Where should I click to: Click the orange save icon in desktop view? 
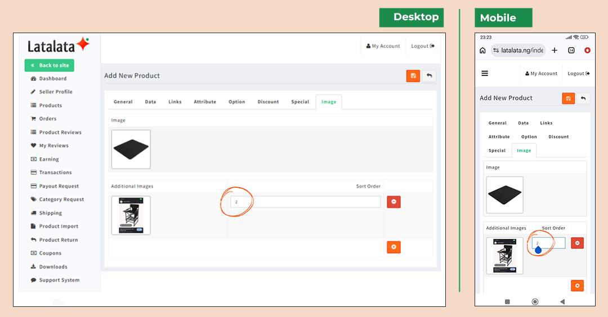coord(413,76)
